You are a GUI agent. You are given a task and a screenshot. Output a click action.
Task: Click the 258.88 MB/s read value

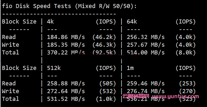[66, 84]
